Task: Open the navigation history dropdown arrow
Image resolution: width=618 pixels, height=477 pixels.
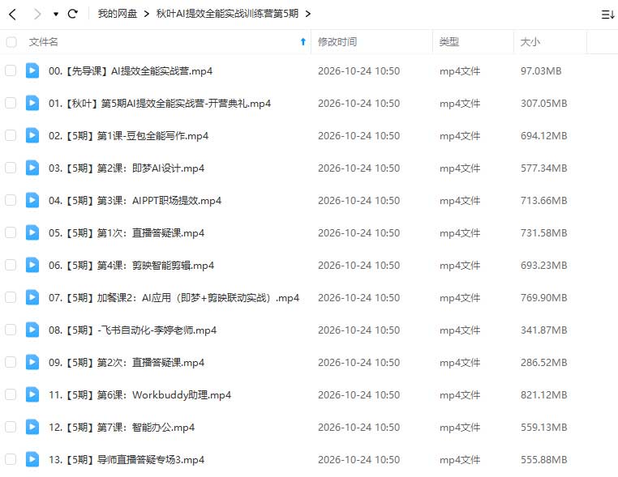Action: pyautogui.click(x=56, y=14)
